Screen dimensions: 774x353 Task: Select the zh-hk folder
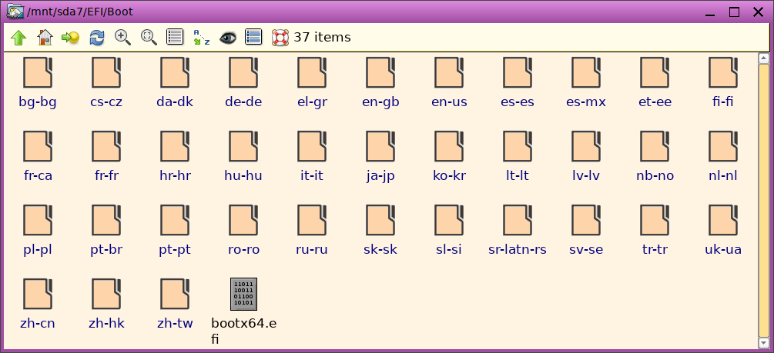click(106, 304)
